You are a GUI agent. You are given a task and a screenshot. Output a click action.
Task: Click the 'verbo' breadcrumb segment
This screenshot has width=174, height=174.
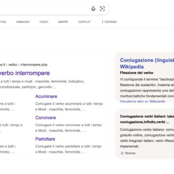(13, 65)
